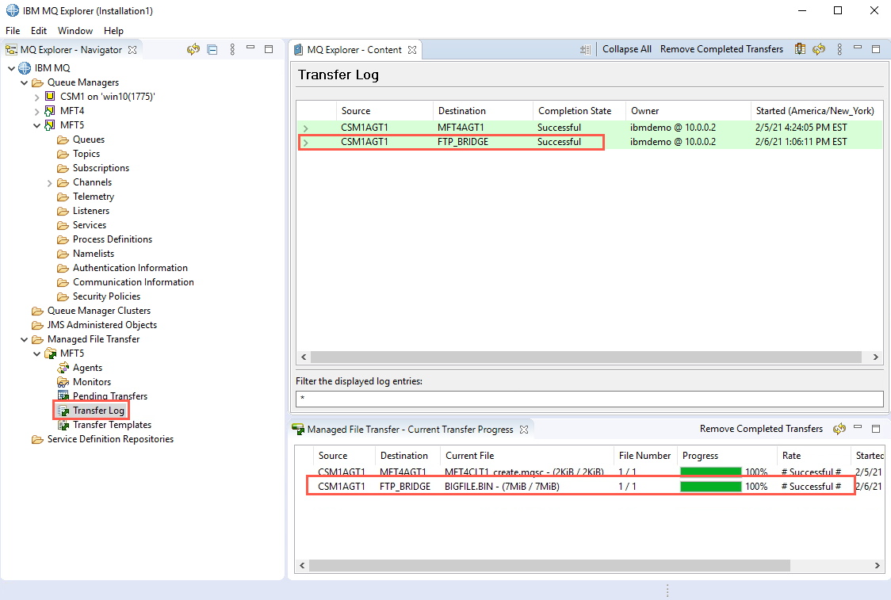Focus the filter log entries input field
Screen dimensions: 891x600
coord(589,399)
